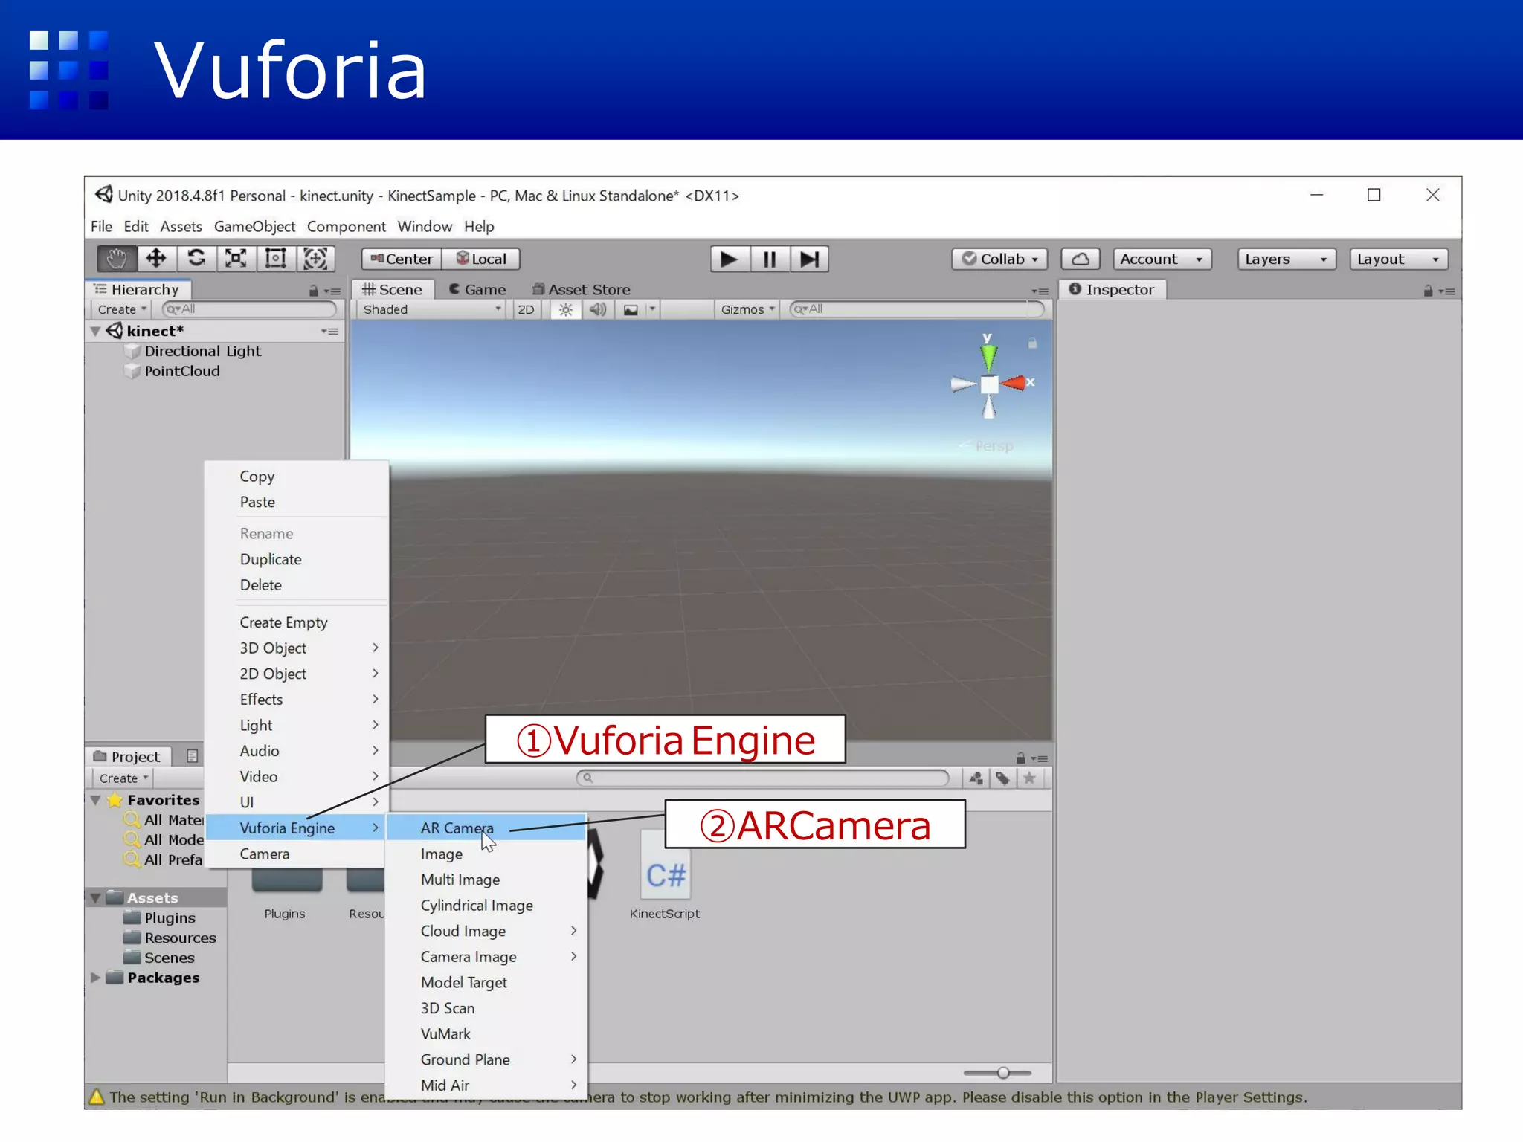Click the Hierarchy search field
The height and width of the screenshot is (1142, 1523).
tap(250, 309)
